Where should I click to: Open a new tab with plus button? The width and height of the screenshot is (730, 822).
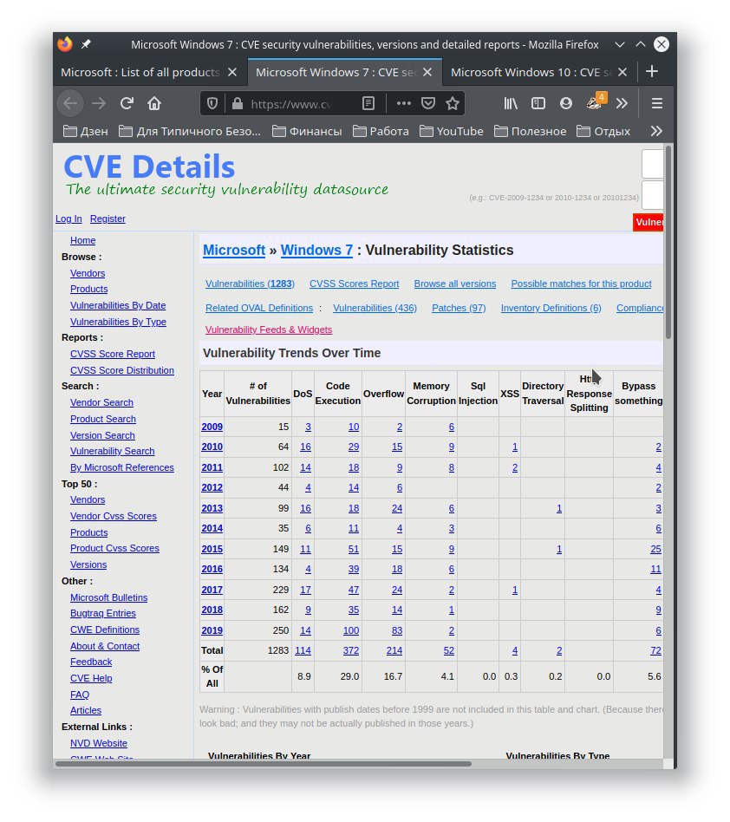[x=652, y=72]
